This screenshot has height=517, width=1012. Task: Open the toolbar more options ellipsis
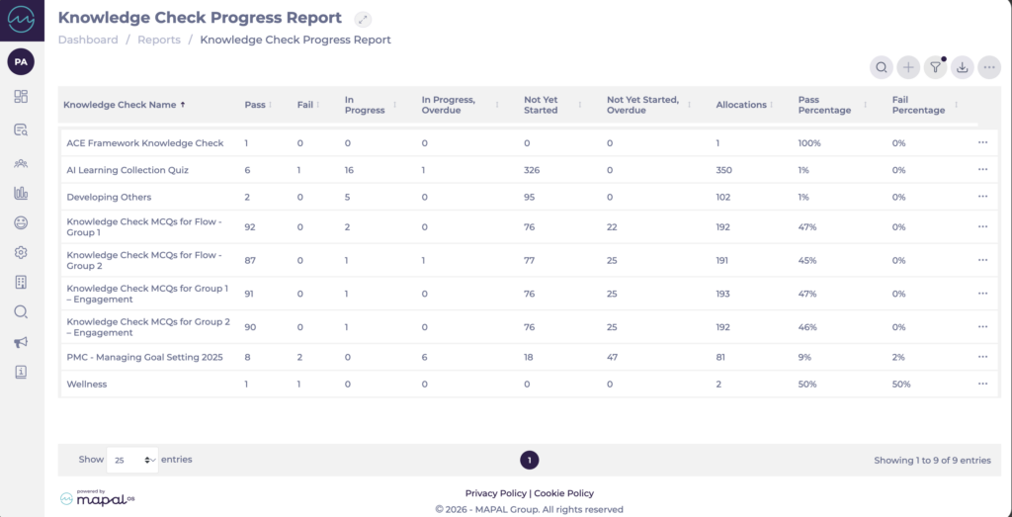(988, 67)
